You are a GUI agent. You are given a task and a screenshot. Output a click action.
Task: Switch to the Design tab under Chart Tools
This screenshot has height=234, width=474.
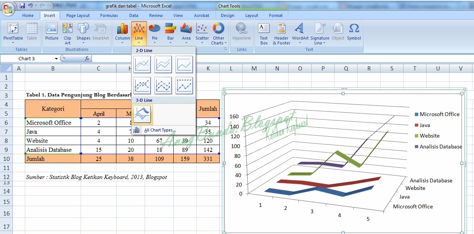tap(227, 15)
